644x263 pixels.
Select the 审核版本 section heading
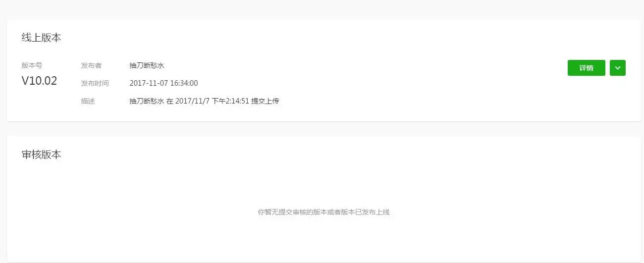[x=42, y=155]
